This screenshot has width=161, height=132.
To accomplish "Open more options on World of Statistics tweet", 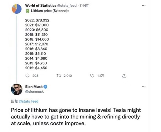I will point(144,6).
